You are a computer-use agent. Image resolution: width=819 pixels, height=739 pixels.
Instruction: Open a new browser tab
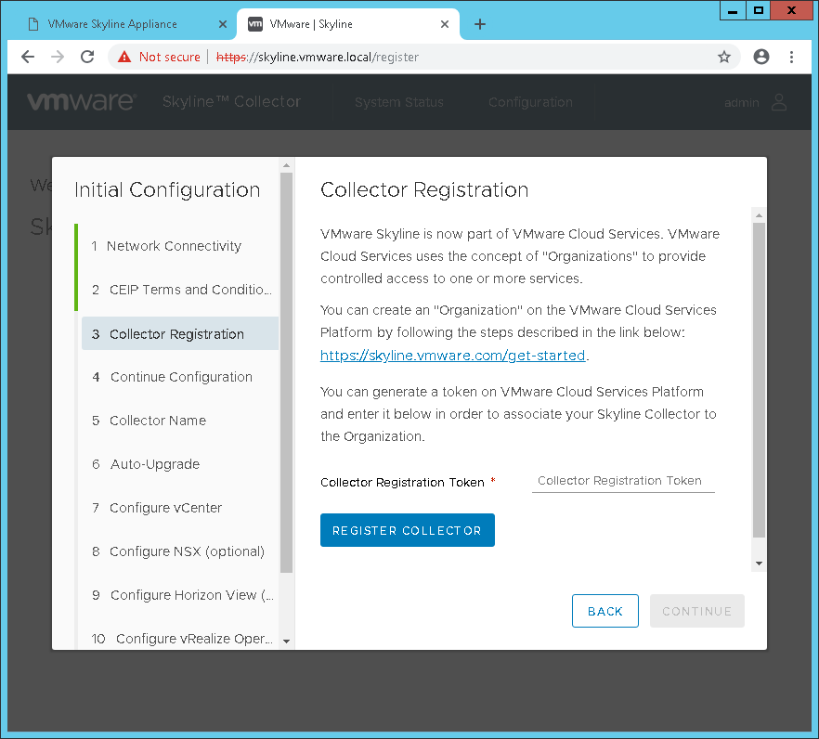(x=479, y=24)
